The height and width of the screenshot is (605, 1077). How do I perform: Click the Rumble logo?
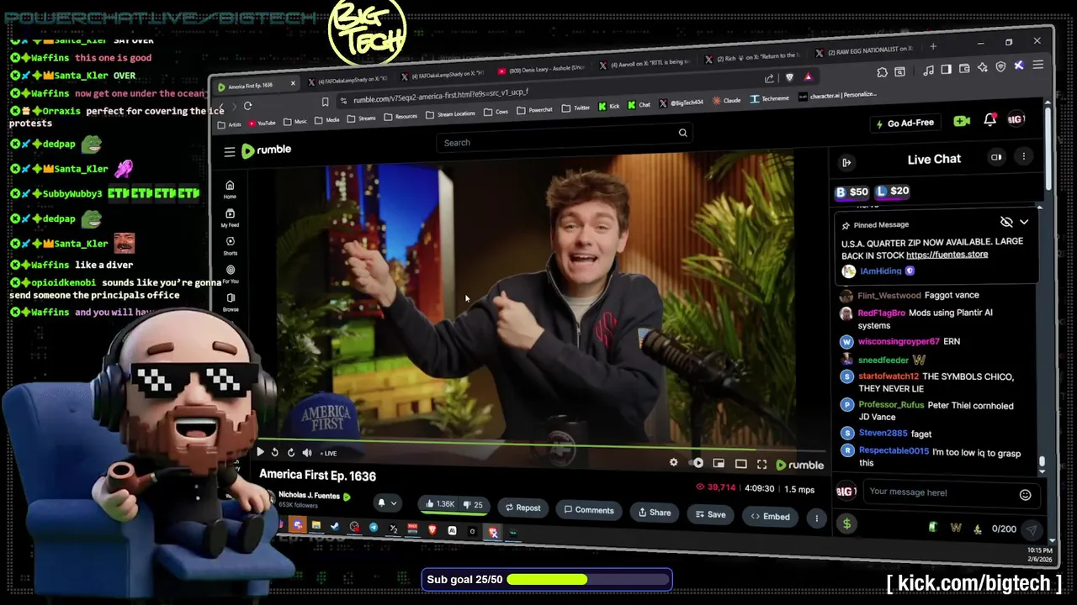tap(266, 150)
